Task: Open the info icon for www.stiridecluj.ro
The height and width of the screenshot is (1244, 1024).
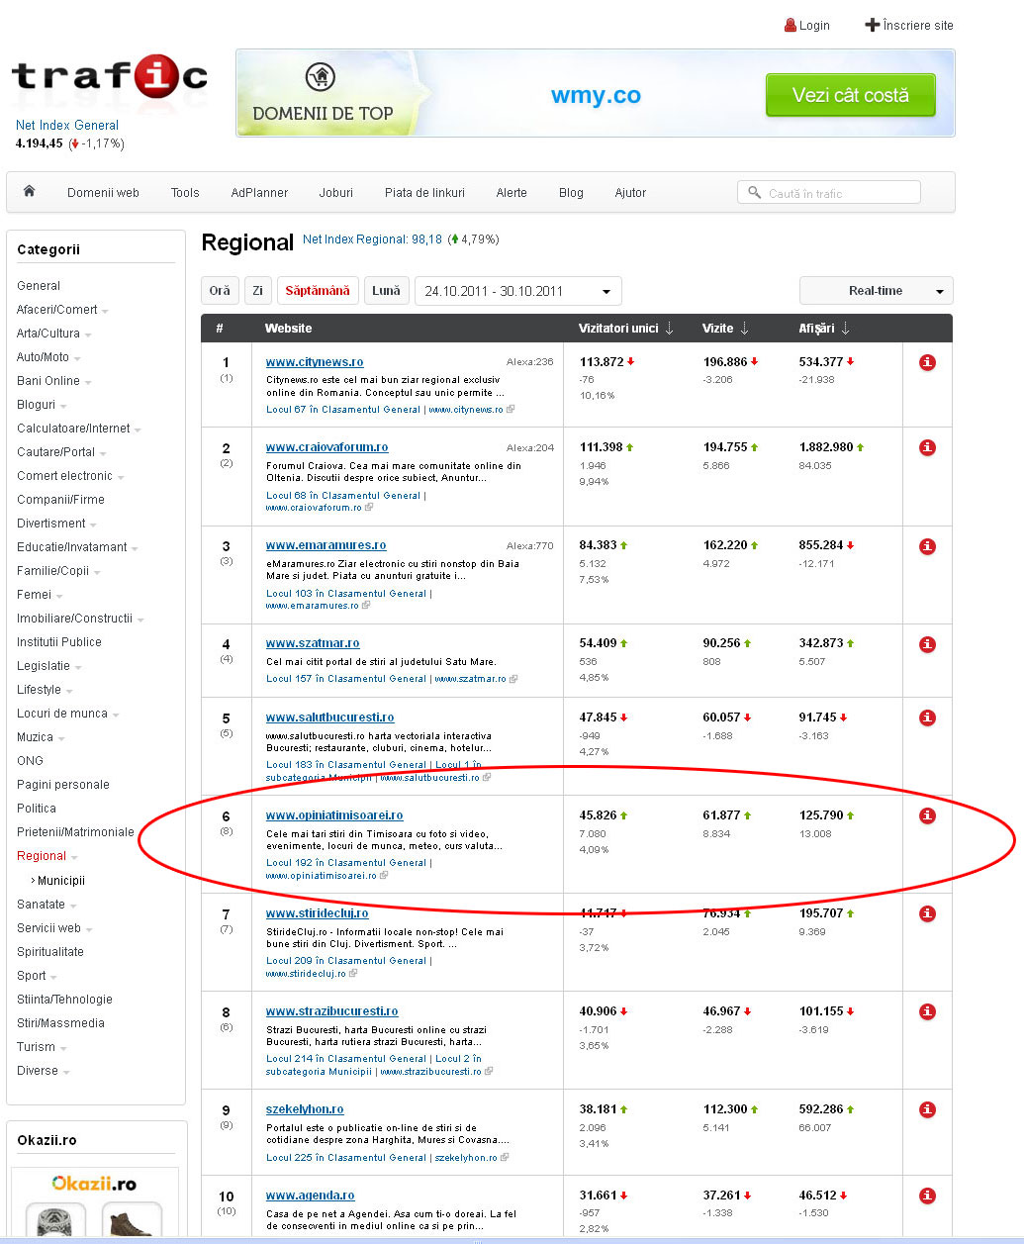Action: tap(927, 913)
